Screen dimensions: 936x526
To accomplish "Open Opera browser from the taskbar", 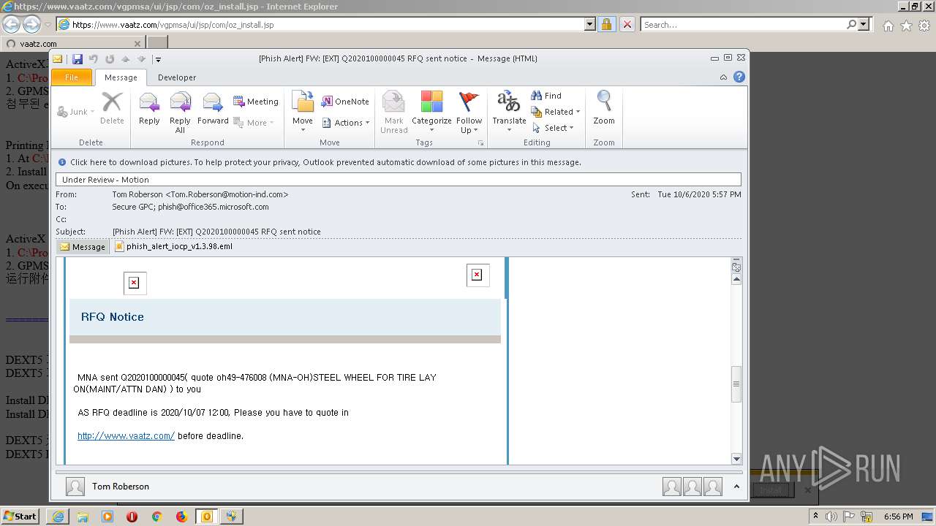I will (132, 517).
